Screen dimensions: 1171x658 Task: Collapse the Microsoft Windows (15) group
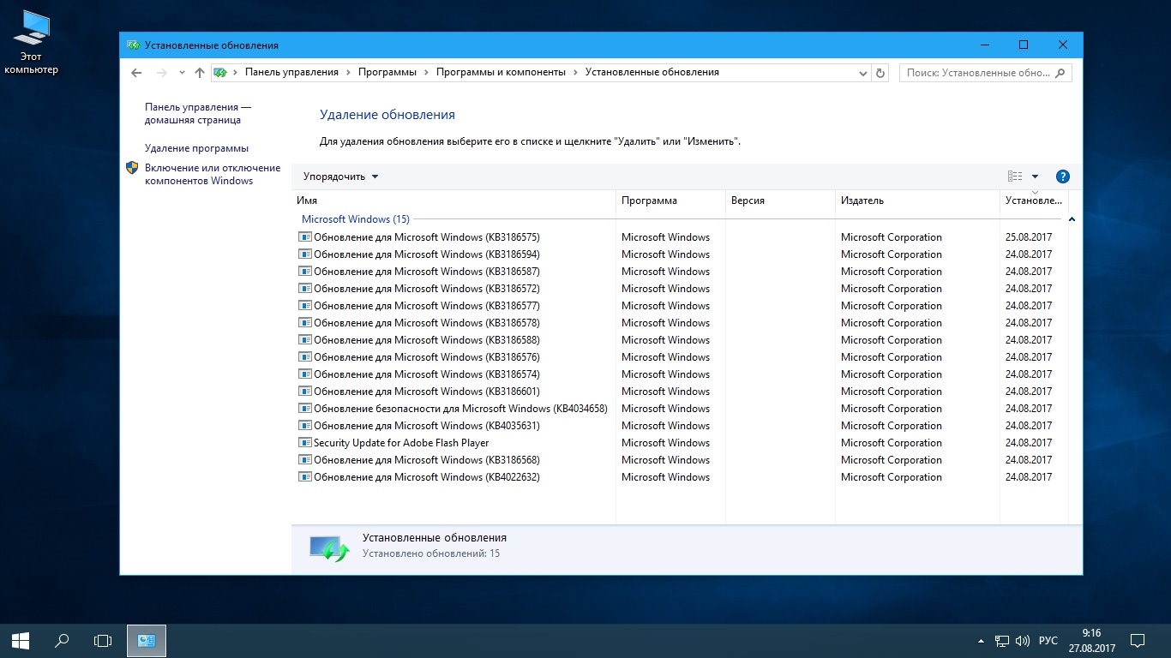(x=1072, y=219)
